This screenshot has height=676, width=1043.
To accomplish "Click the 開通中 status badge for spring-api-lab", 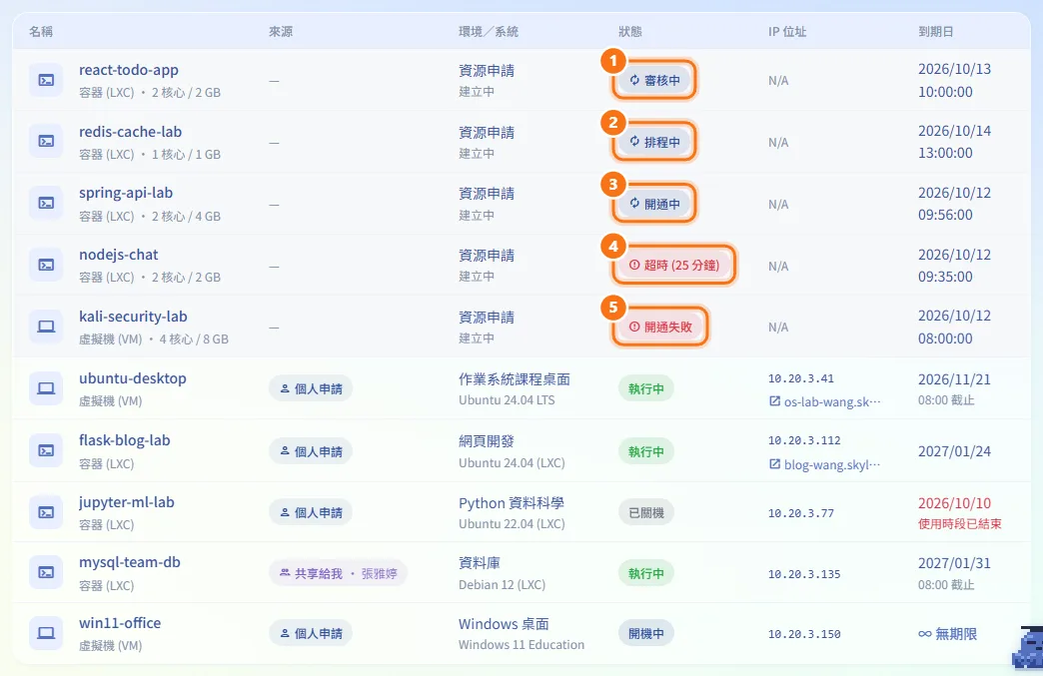I will (x=654, y=204).
